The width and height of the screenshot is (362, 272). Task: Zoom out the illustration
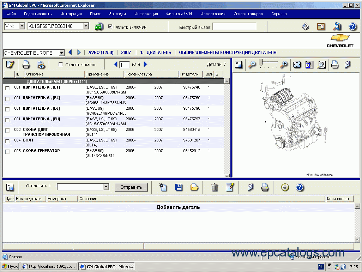(x=252, y=65)
